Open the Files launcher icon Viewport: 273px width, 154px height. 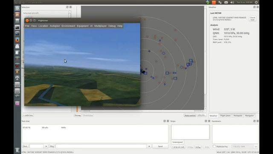pyautogui.click(x=17, y=15)
